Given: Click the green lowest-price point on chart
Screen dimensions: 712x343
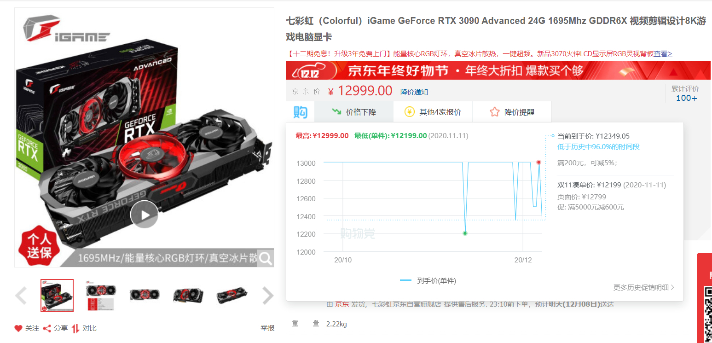Looking at the screenshot, I should 465,233.
